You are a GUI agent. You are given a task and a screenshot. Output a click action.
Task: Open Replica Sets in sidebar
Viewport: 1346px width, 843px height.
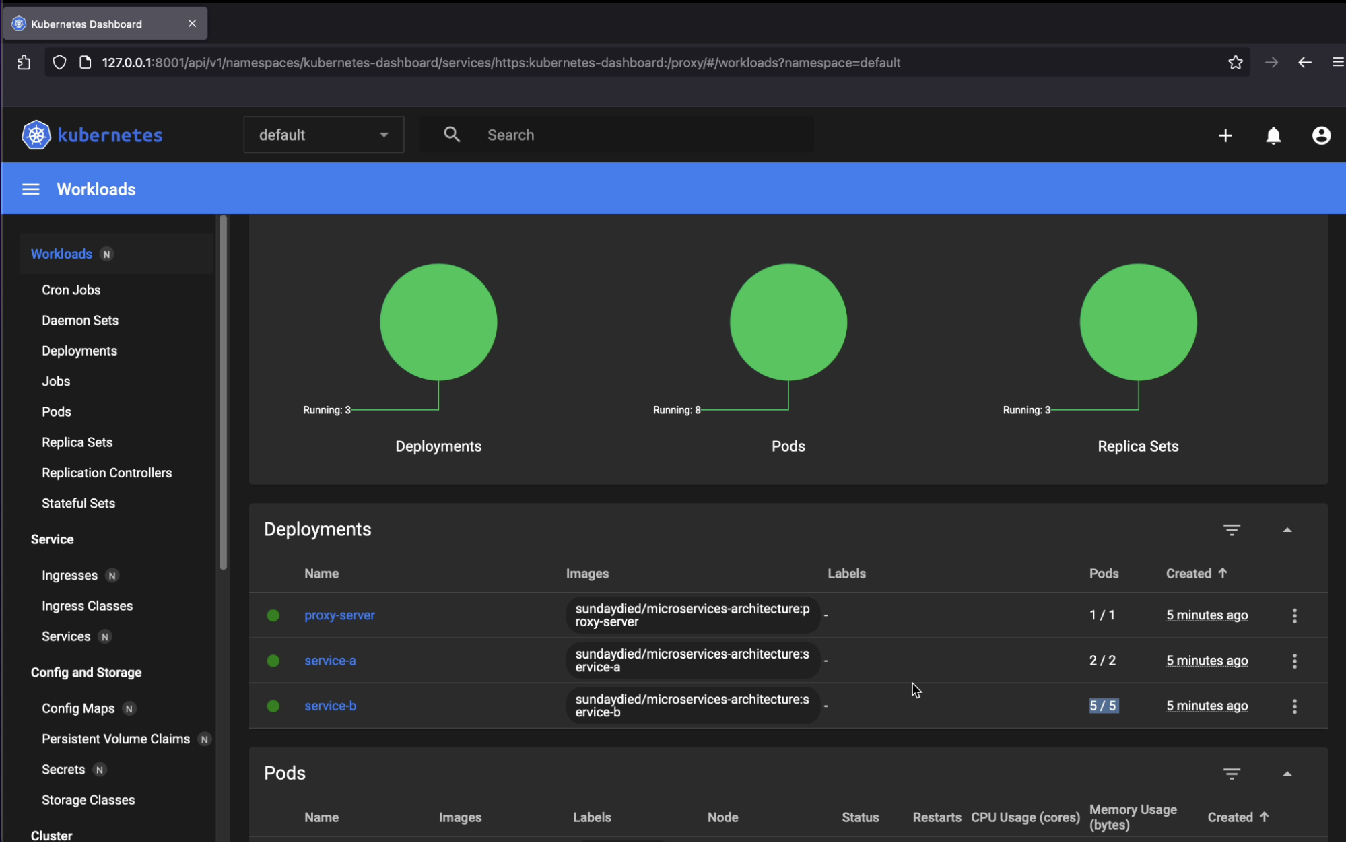point(77,442)
